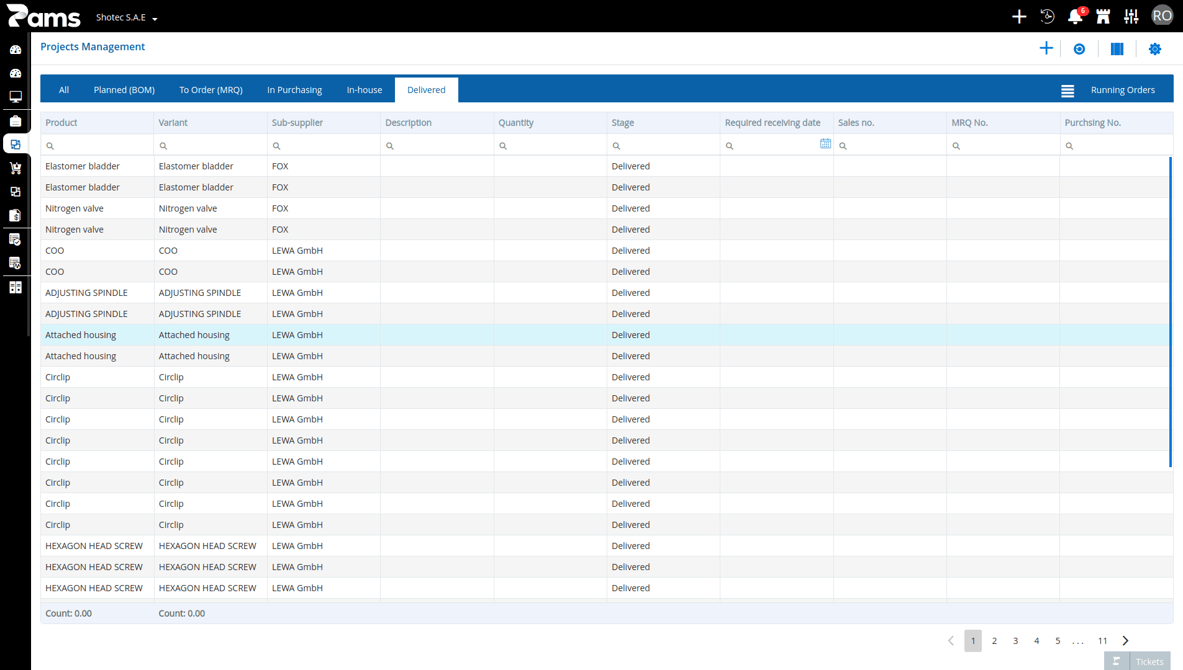Open the notifications bell icon
Screen dimensions: 1183x670
[1075, 17]
